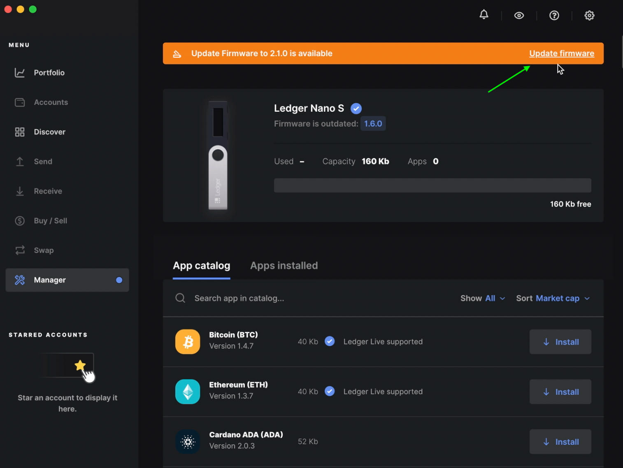Click the Cardano "52 Kb" size
This screenshot has height=468, width=623.
pyautogui.click(x=308, y=442)
